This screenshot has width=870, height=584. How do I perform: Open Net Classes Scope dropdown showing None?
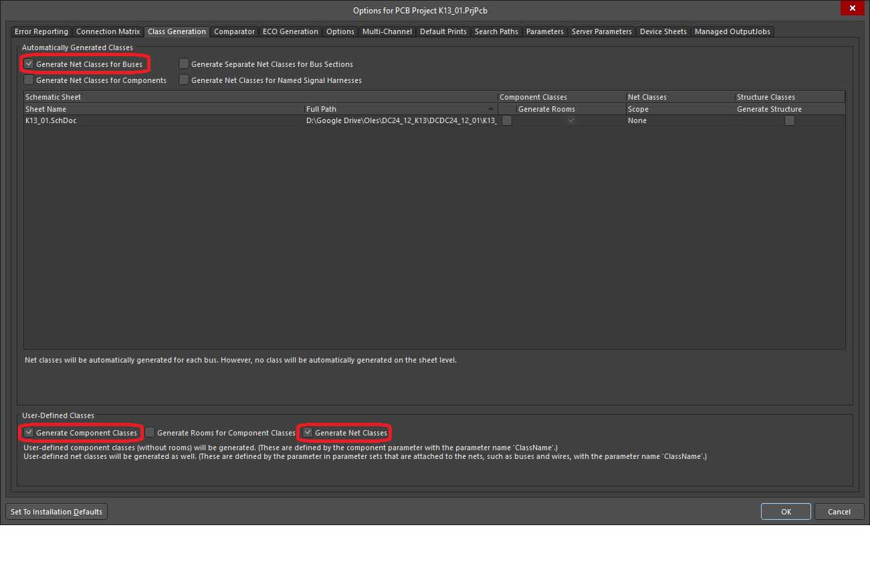click(x=679, y=120)
